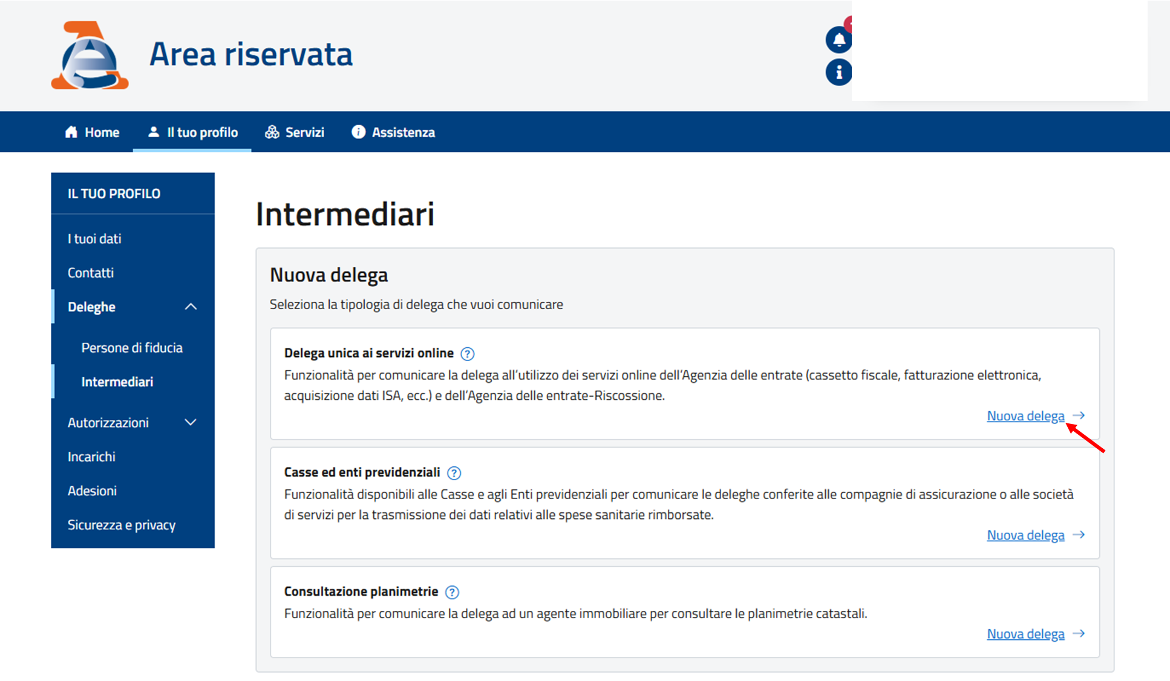Open the Assistenza menu item
1170x681 pixels.
point(393,132)
